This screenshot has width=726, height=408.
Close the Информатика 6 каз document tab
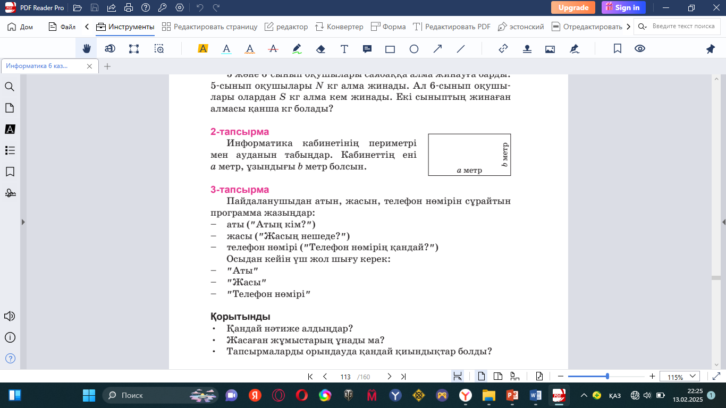[x=90, y=66]
